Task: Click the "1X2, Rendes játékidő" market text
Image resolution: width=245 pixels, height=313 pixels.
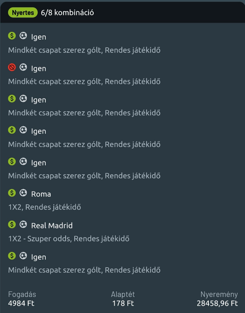Action: pyautogui.click(x=44, y=207)
